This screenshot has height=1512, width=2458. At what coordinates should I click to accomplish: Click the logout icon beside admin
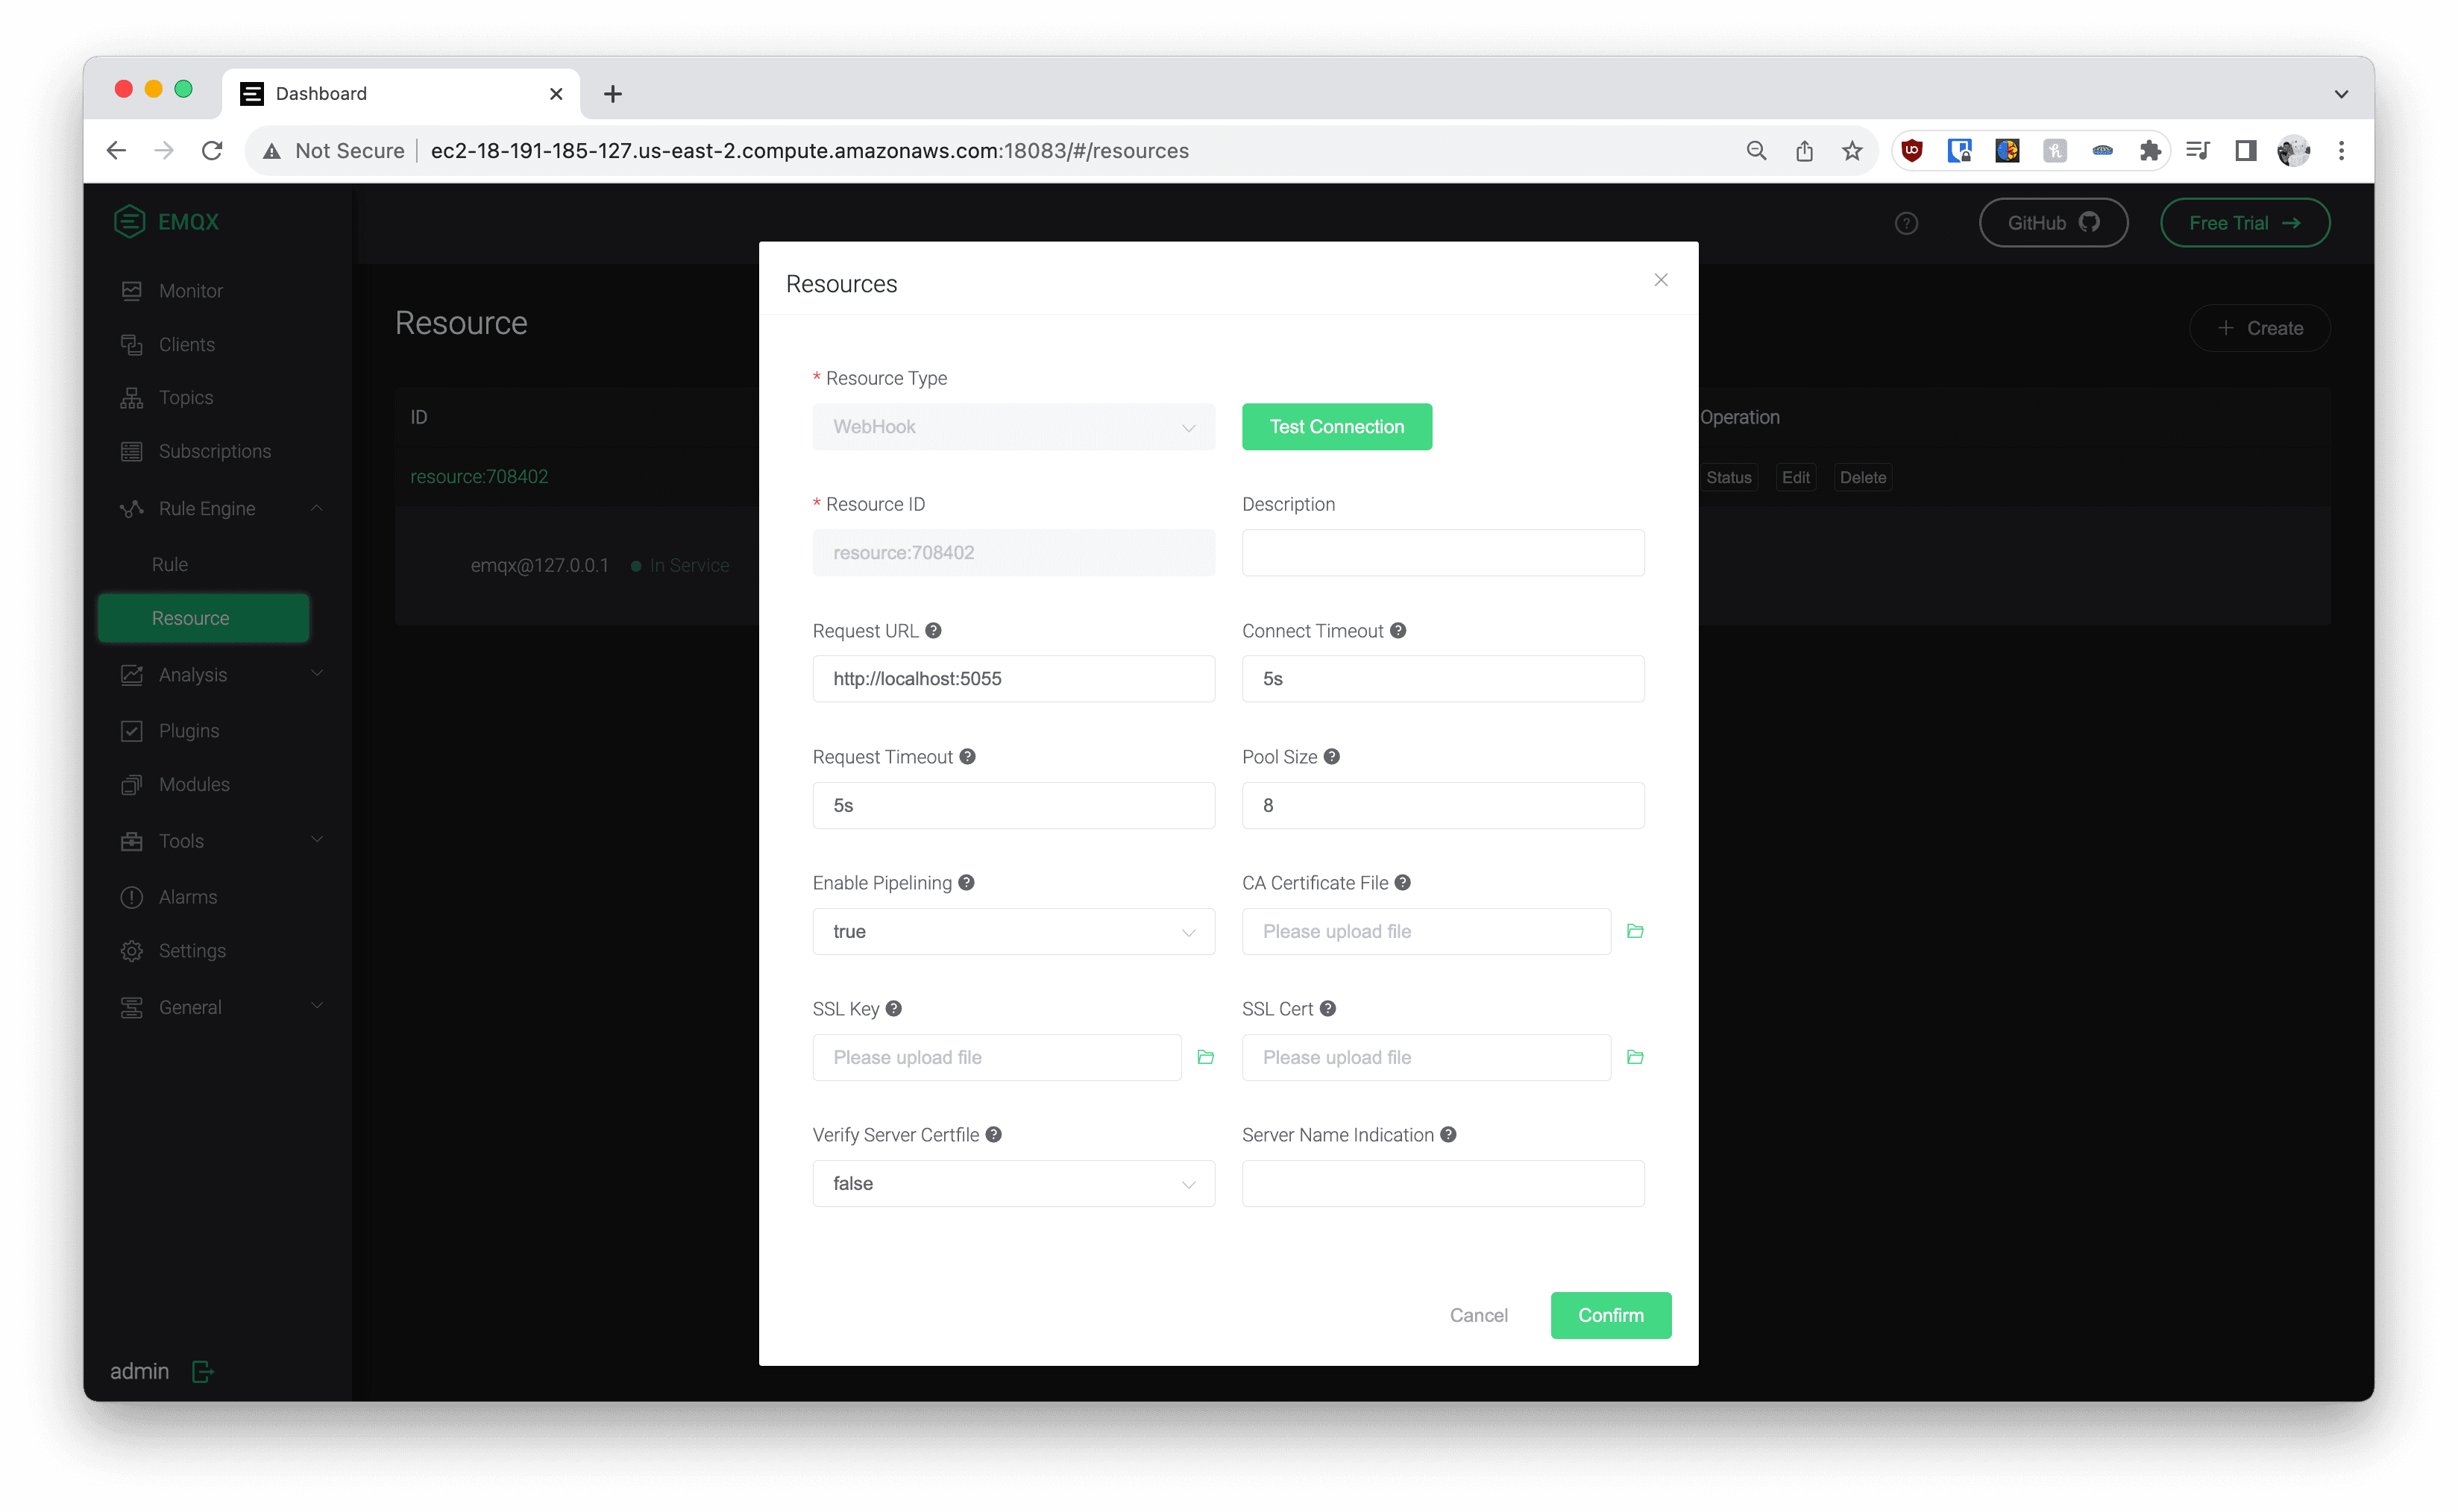pyautogui.click(x=203, y=1371)
